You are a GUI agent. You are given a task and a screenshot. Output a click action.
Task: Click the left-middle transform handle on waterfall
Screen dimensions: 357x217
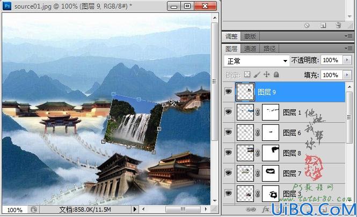click(x=108, y=117)
